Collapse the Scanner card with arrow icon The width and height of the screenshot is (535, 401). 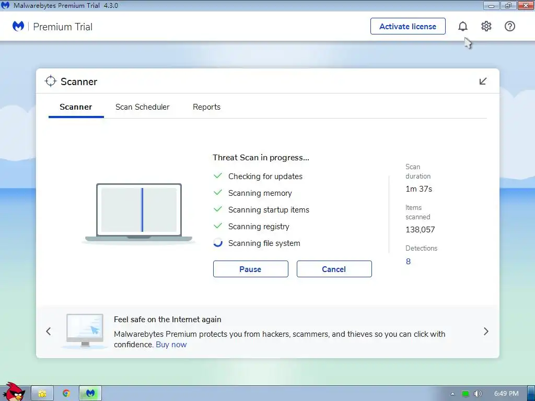[483, 81]
